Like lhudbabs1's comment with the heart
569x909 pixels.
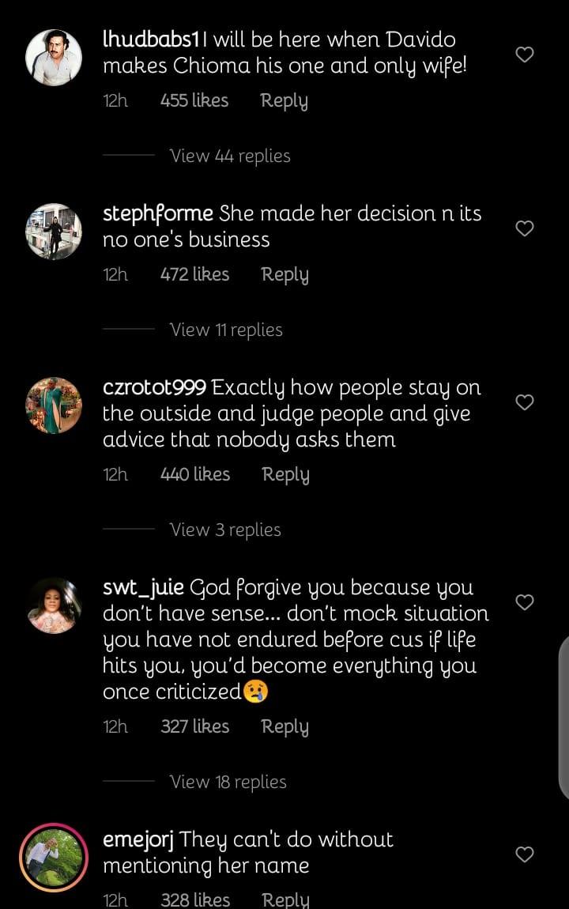coord(525,55)
